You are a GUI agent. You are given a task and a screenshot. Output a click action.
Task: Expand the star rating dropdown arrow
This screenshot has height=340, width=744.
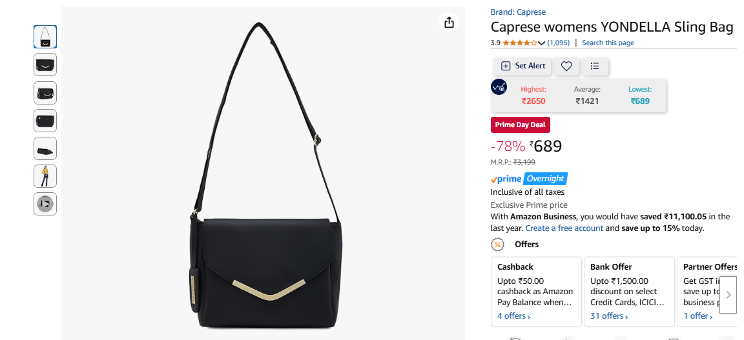point(541,43)
